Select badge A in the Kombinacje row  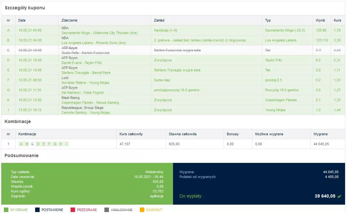(21, 144)
